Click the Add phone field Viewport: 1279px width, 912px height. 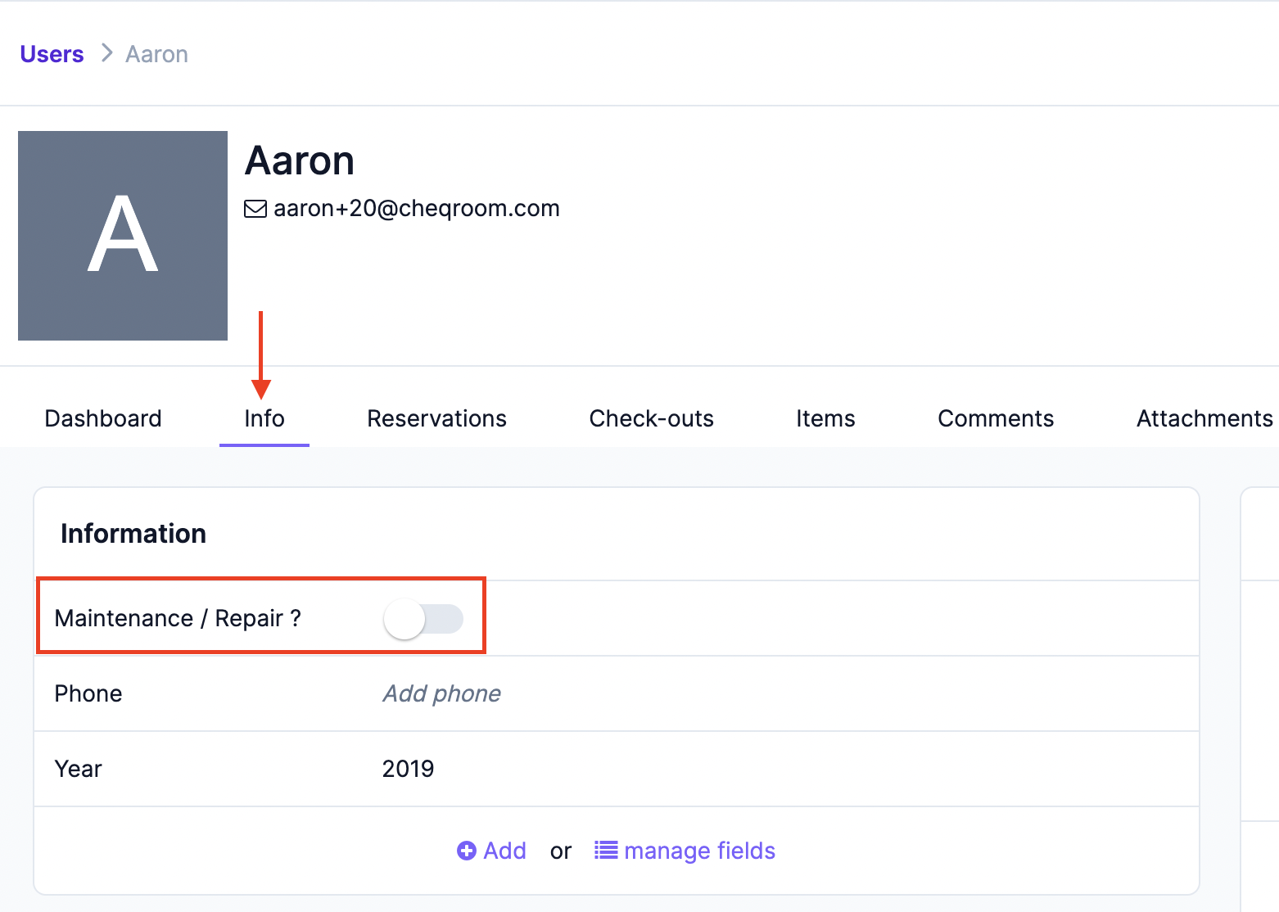(441, 693)
